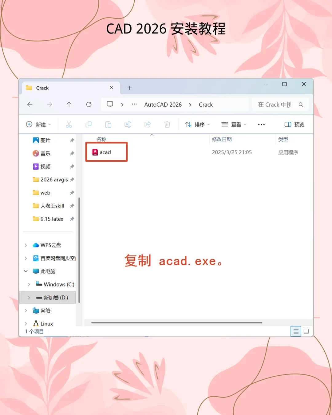
Task: Select Linux in navigation pane
Action: [43, 324]
